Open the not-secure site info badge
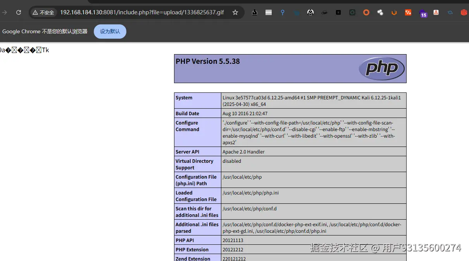The height and width of the screenshot is (261, 469). tap(43, 12)
